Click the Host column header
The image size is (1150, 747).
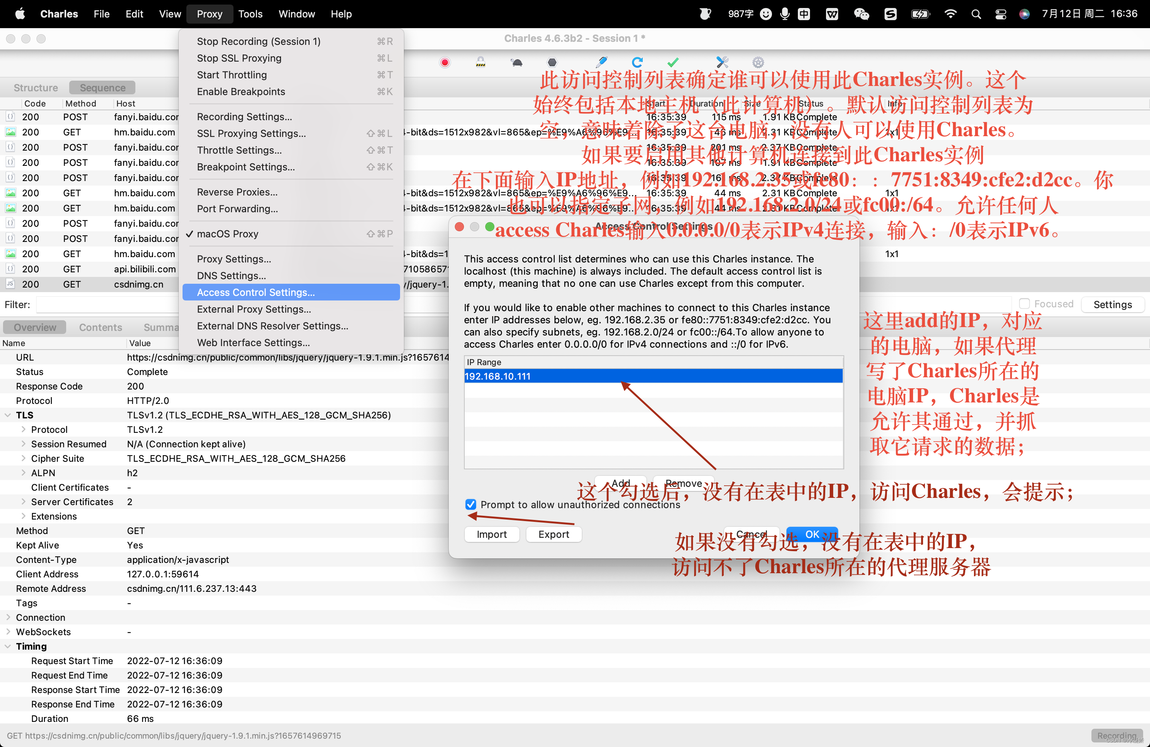[125, 103]
